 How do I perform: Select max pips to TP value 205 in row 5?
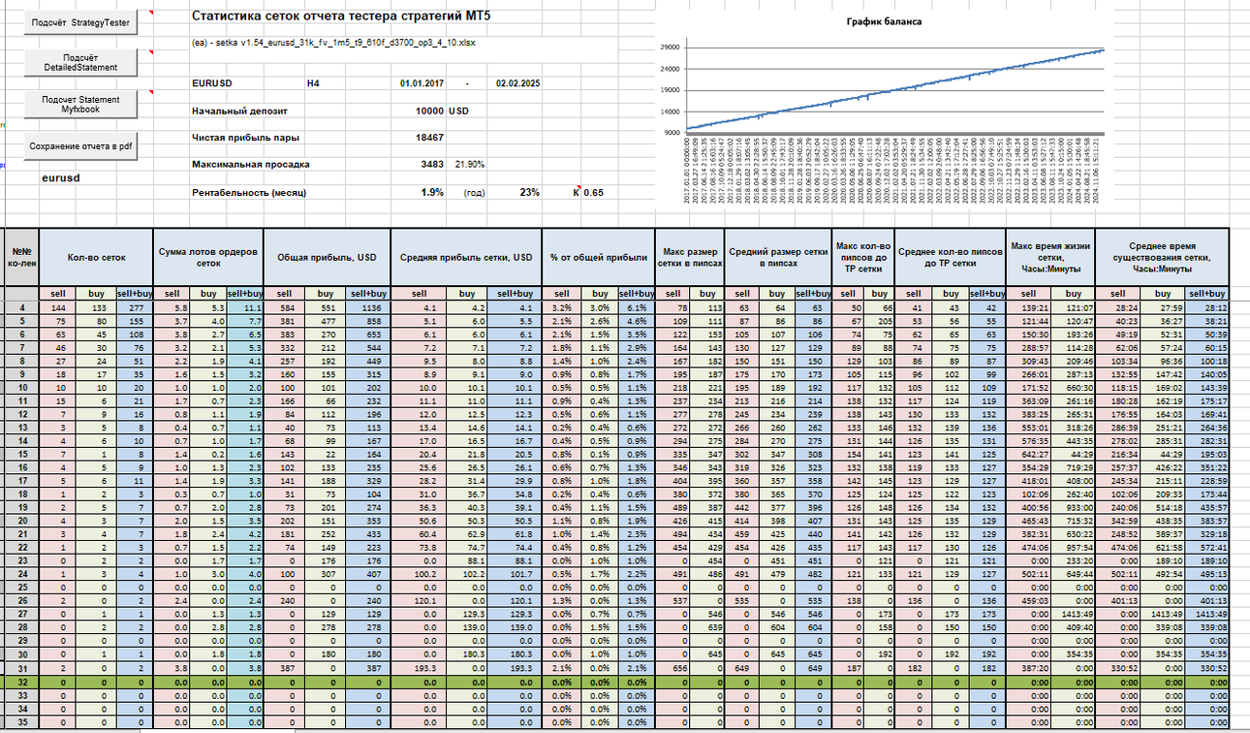pyautogui.click(x=881, y=320)
